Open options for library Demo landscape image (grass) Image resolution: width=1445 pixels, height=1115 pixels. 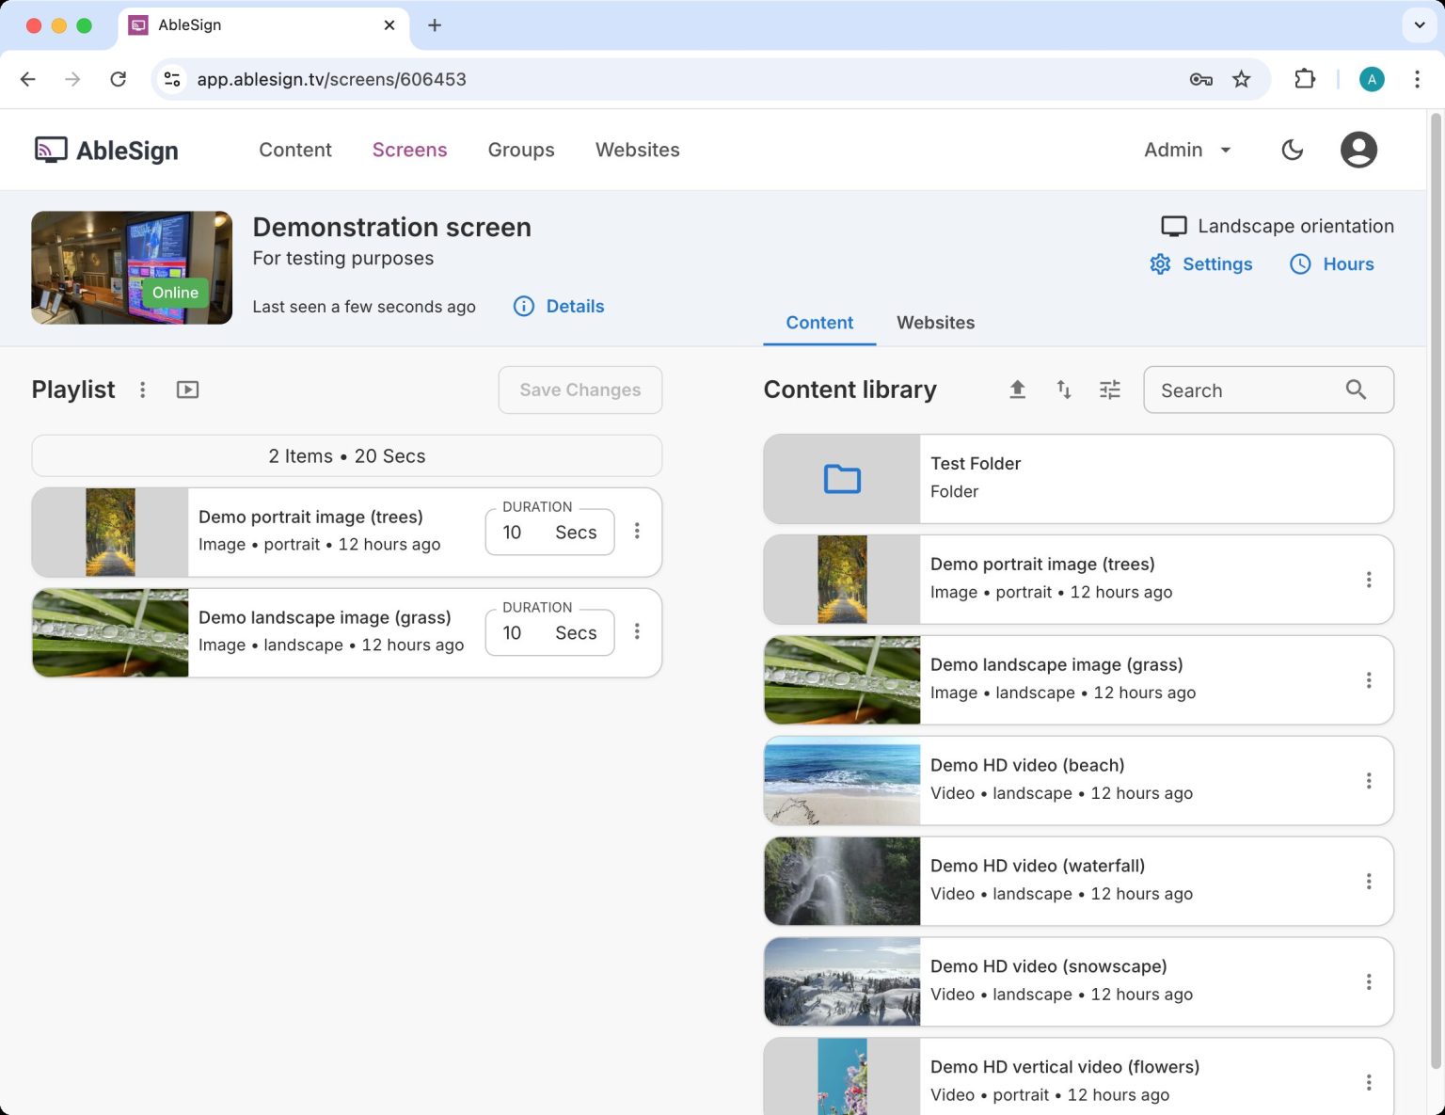click(1369, 680)
